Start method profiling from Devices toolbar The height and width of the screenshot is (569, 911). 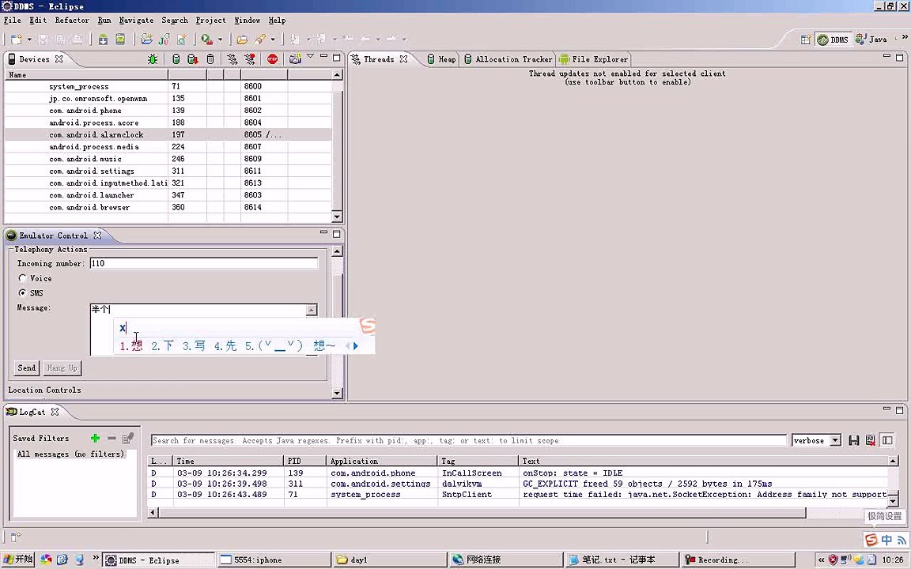coord(250,59)
